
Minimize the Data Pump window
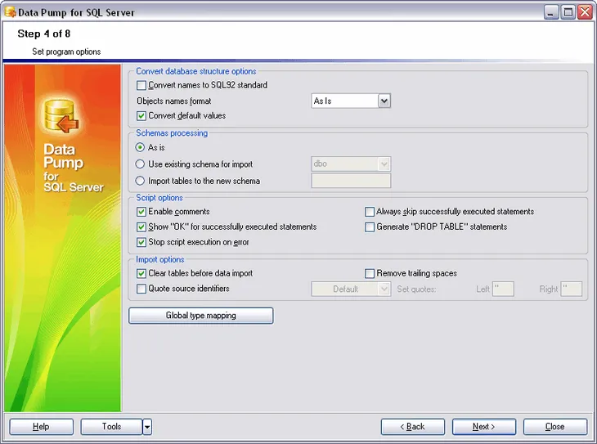click(550, 12)
